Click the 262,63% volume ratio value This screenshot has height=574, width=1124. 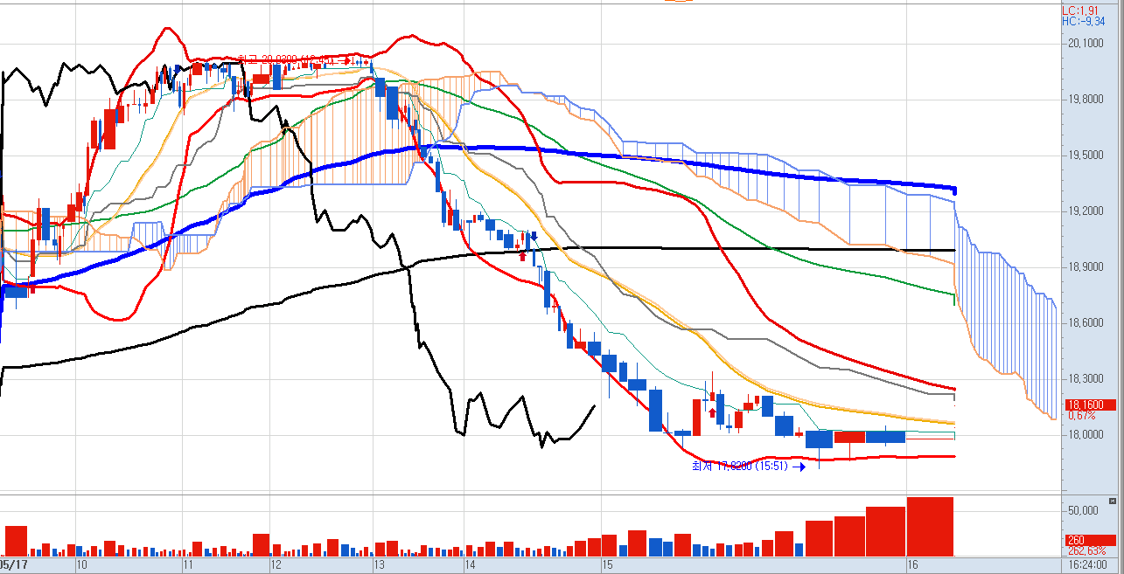[1087, 550]
